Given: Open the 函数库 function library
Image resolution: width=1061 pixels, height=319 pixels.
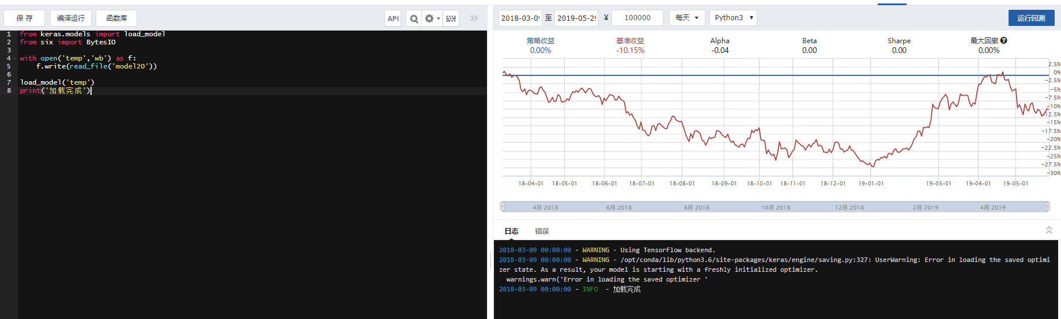Looking at the screenshot, I should click(116, 18).
